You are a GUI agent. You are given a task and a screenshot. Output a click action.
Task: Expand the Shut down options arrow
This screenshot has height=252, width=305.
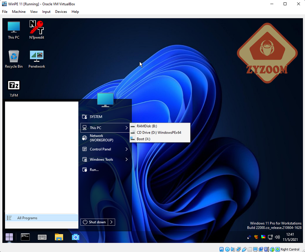pyautogui.click(x=111, y=222)
